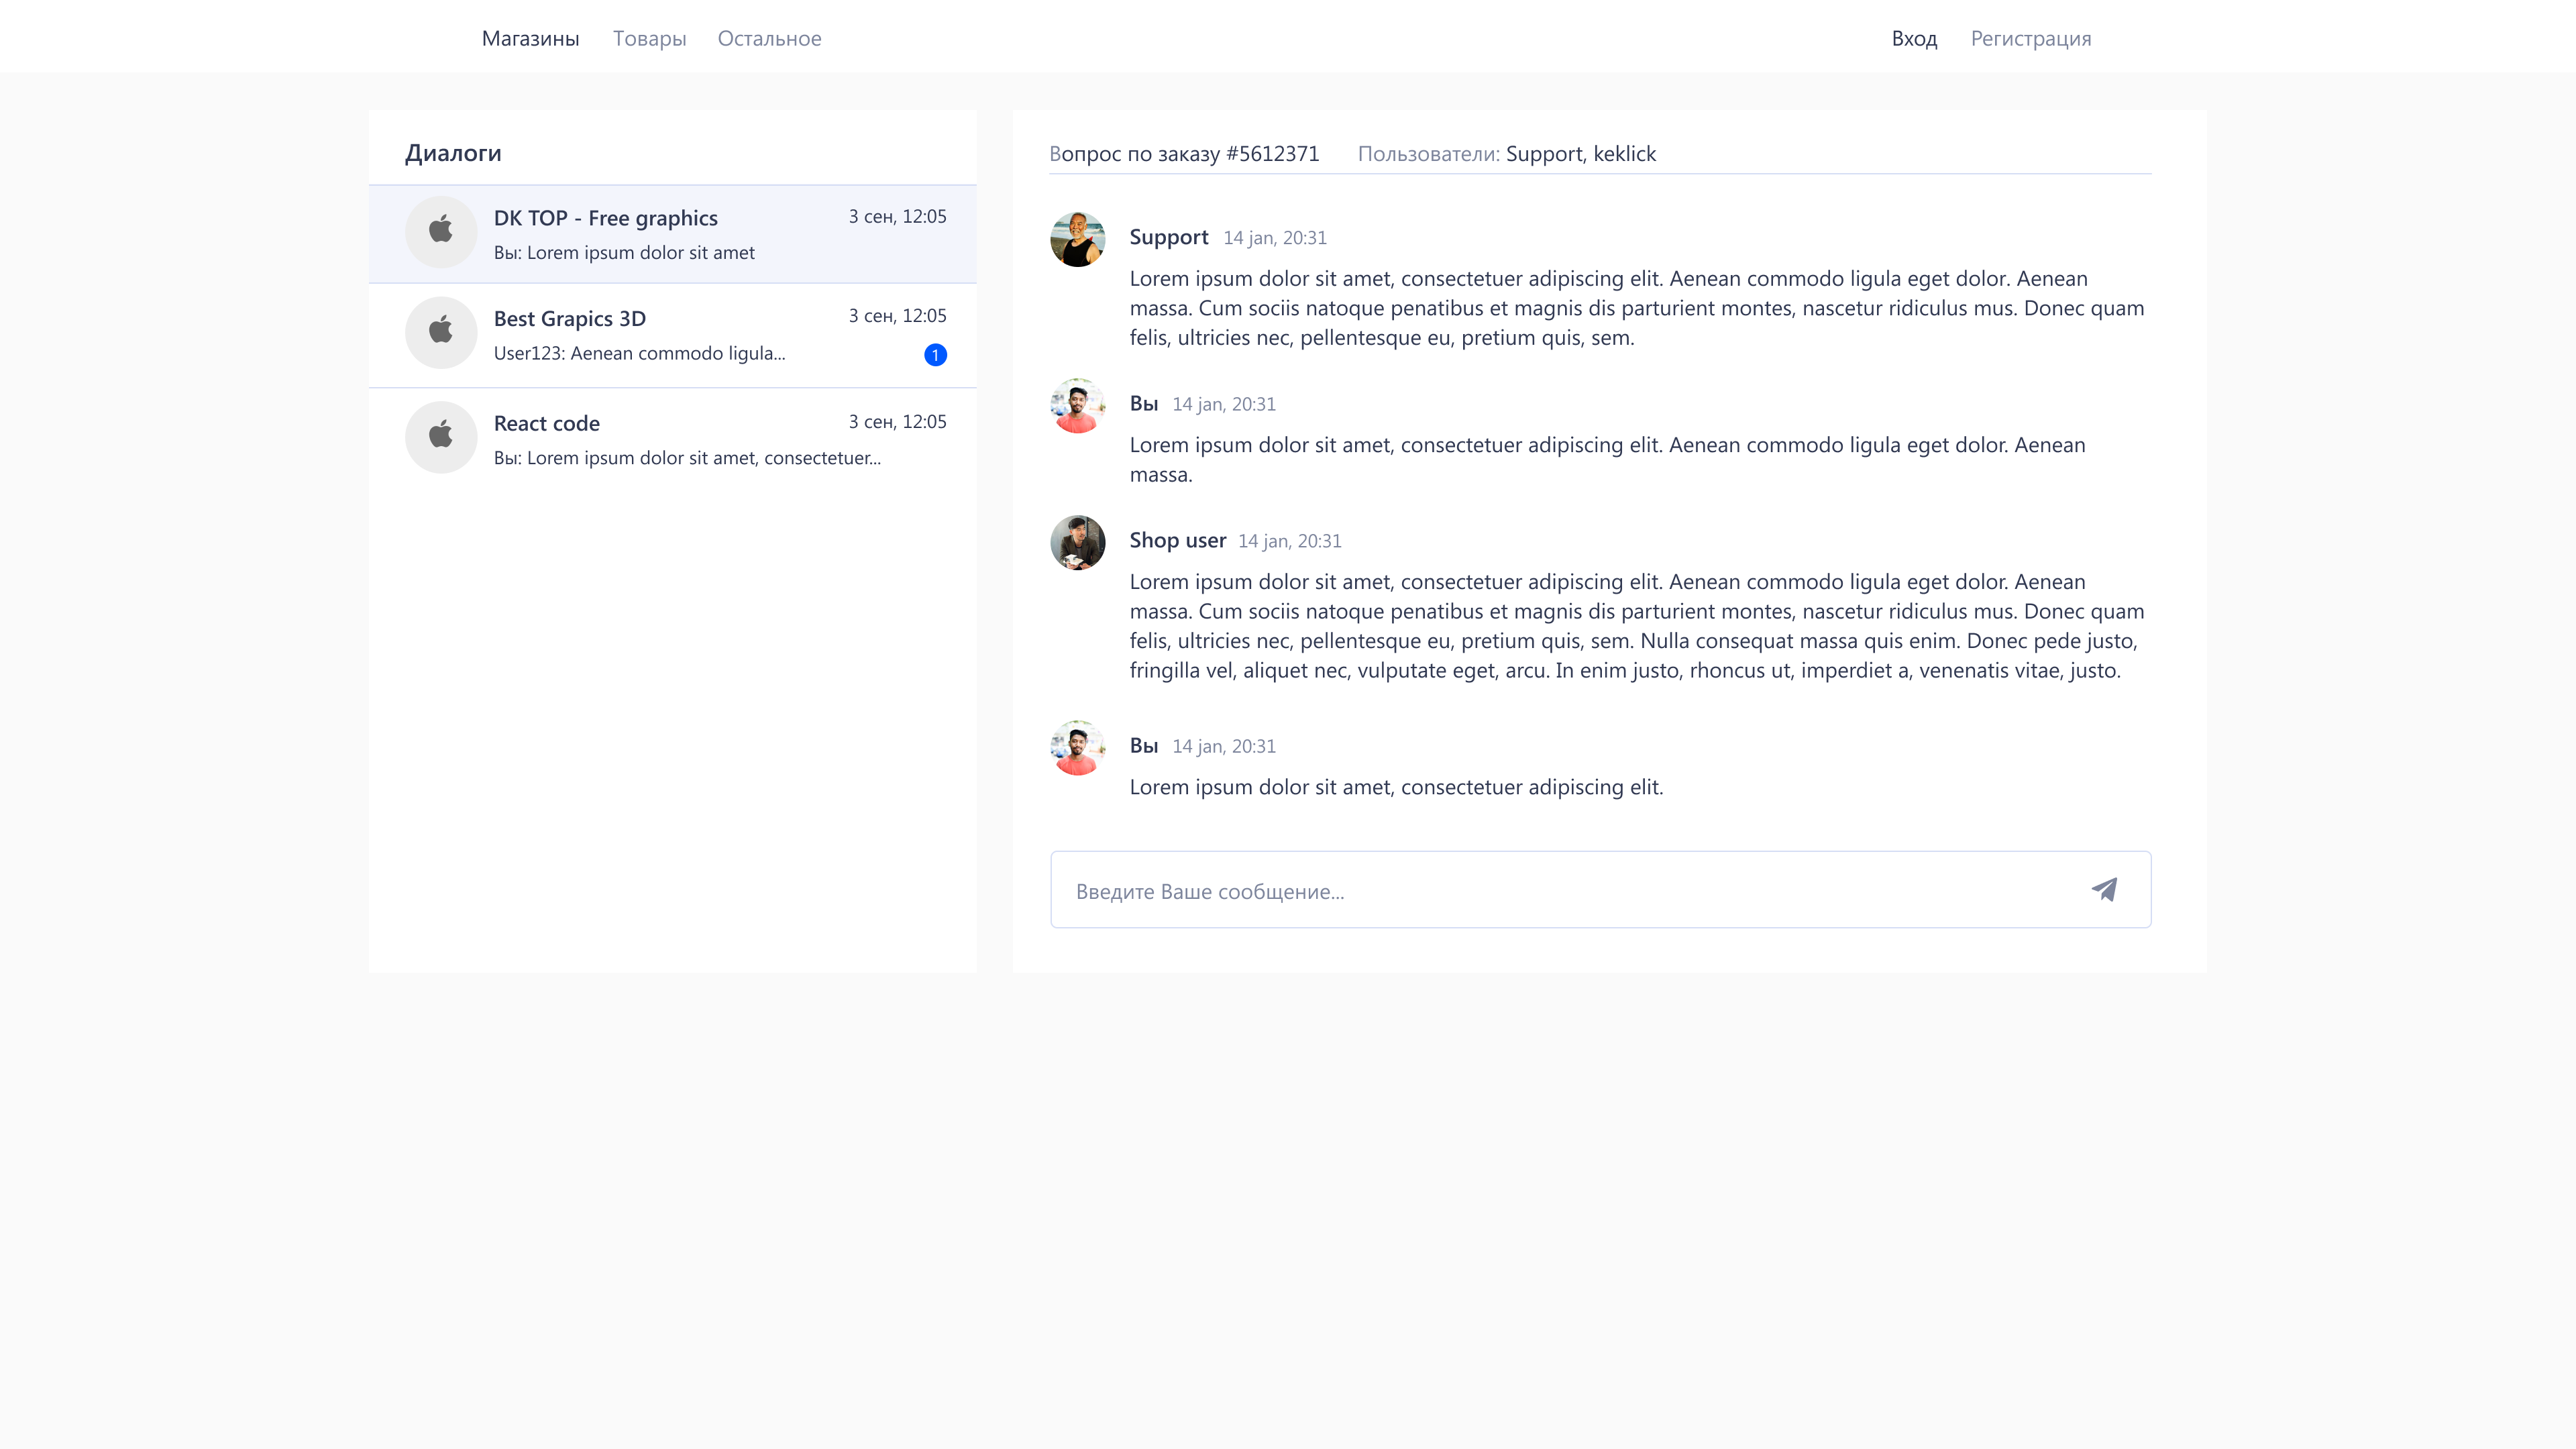Screen dimensions: 2576x1449
Task: Focus the Введите Ваше сообщение input field
Action: coord(1560,890)
